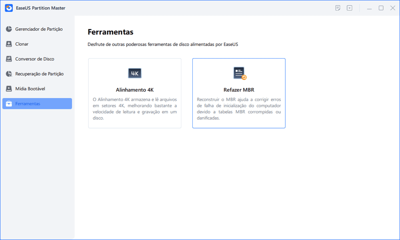This screenshot has height=240, width=400.
Task: Close the EaseUS Partition Master window
Action: click(393, 8)
